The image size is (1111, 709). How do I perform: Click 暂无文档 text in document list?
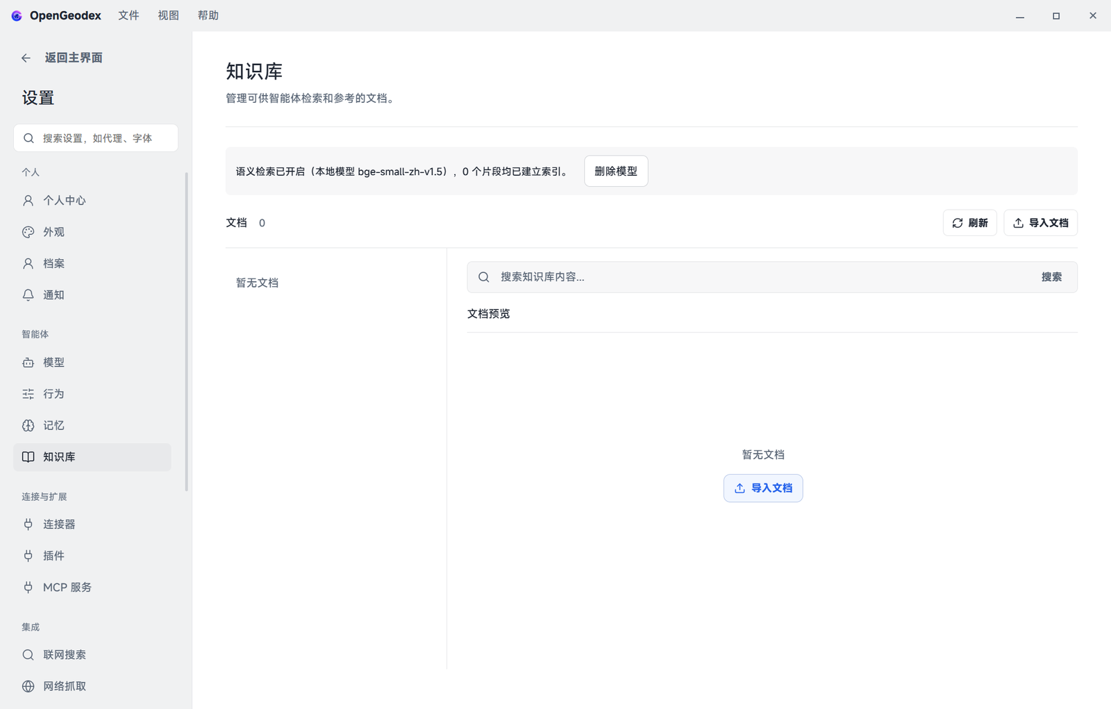[257, 283]
